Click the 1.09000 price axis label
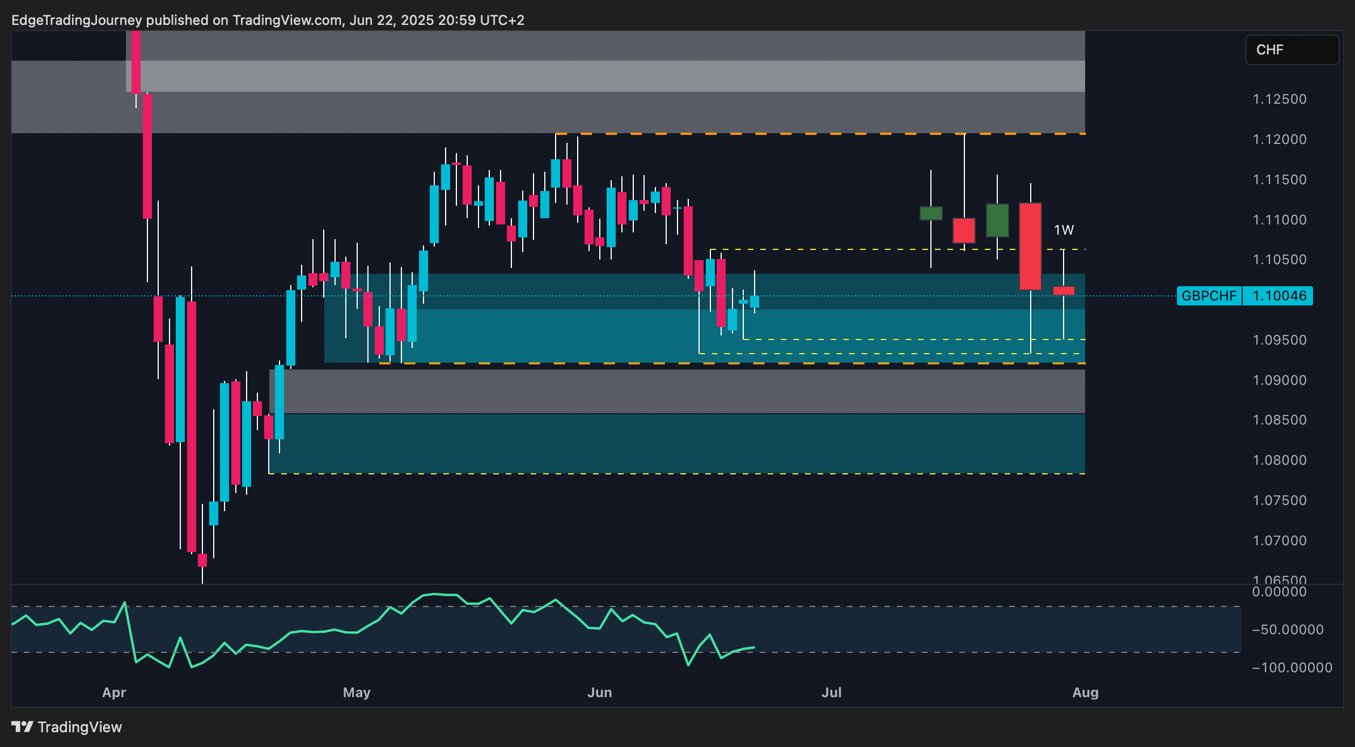 (x=1280, y=380)
